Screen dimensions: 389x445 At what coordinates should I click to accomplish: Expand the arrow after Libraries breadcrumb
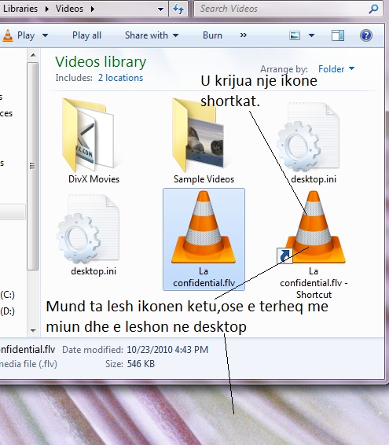click(x=47, y=9)
